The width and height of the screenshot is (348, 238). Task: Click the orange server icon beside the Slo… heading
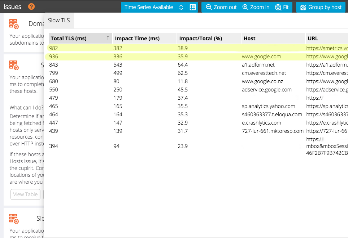[14, 219]
